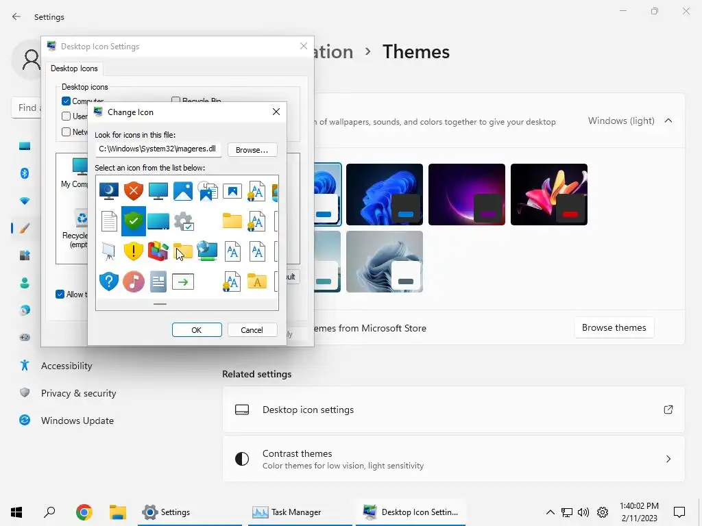
Task: Close the Change Icon dialog
Action: click(276, 112)
